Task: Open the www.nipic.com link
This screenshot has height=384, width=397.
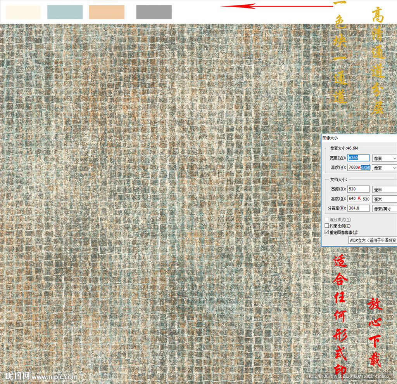Action: [x=54, y=377]
